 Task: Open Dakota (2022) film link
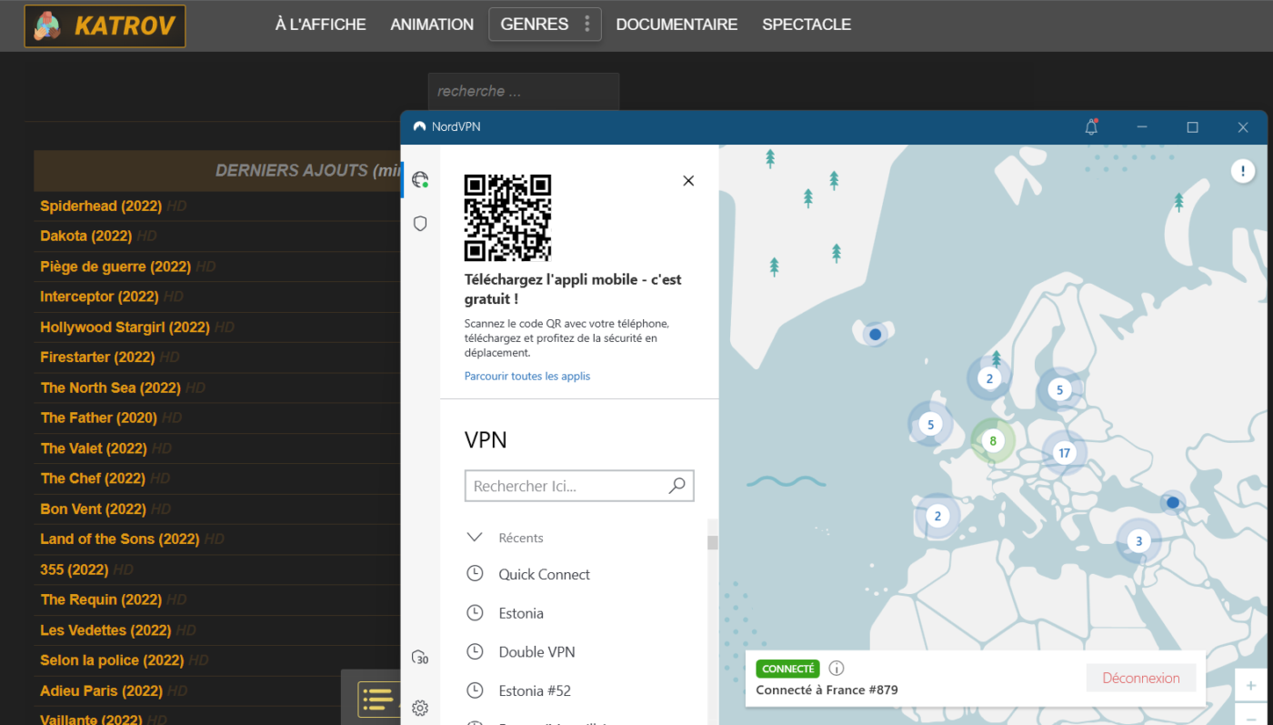86,236
